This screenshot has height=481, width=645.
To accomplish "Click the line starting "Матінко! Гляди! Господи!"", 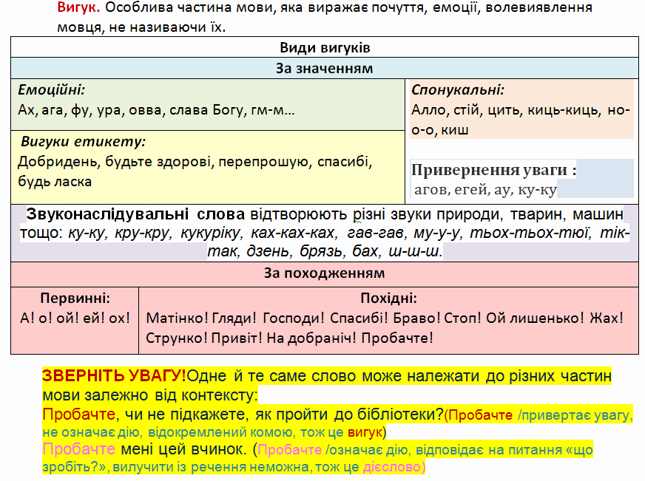I will click(385, 318).
